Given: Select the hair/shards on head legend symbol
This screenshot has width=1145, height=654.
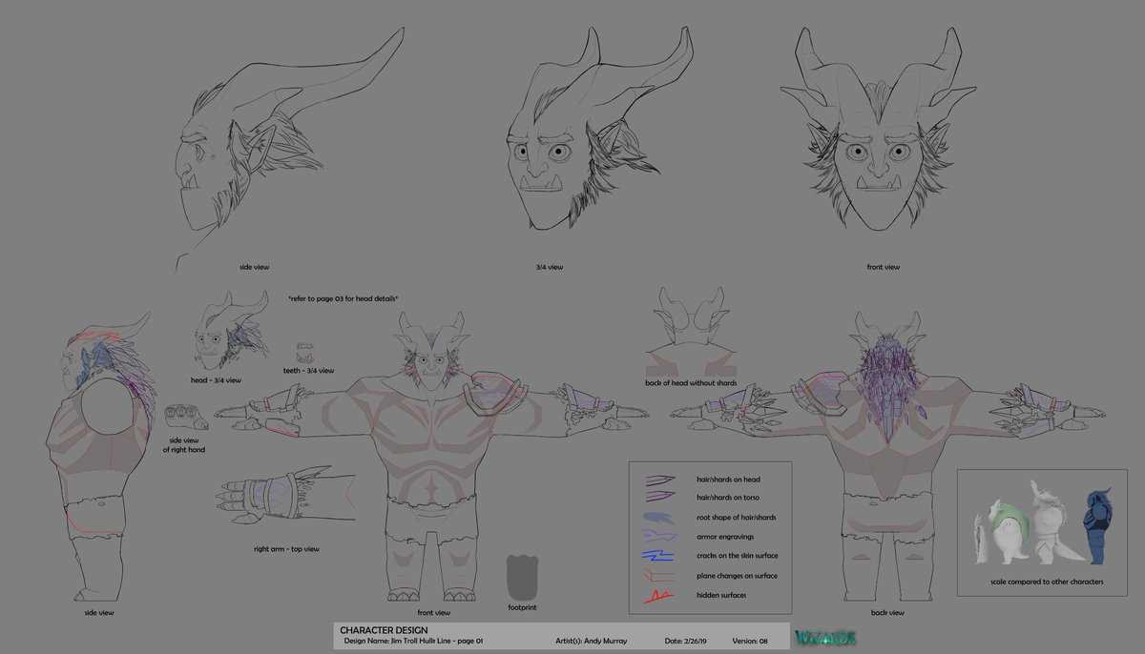Looking at the screenshot, I should coord(660,480).
